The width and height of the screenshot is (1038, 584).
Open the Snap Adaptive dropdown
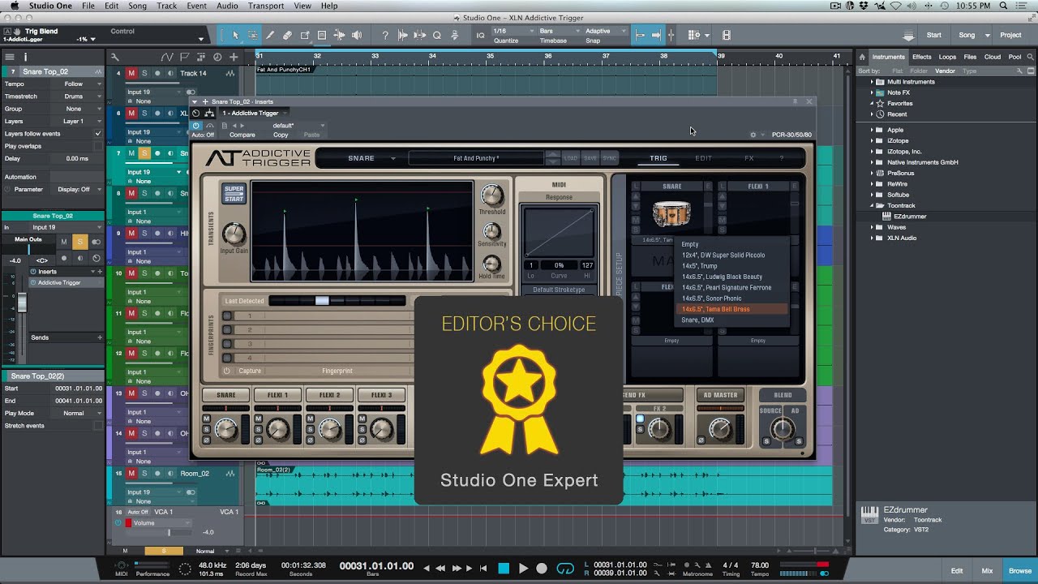(604, 31)
